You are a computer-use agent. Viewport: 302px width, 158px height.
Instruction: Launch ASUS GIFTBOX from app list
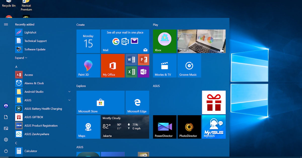pos(43,117)
